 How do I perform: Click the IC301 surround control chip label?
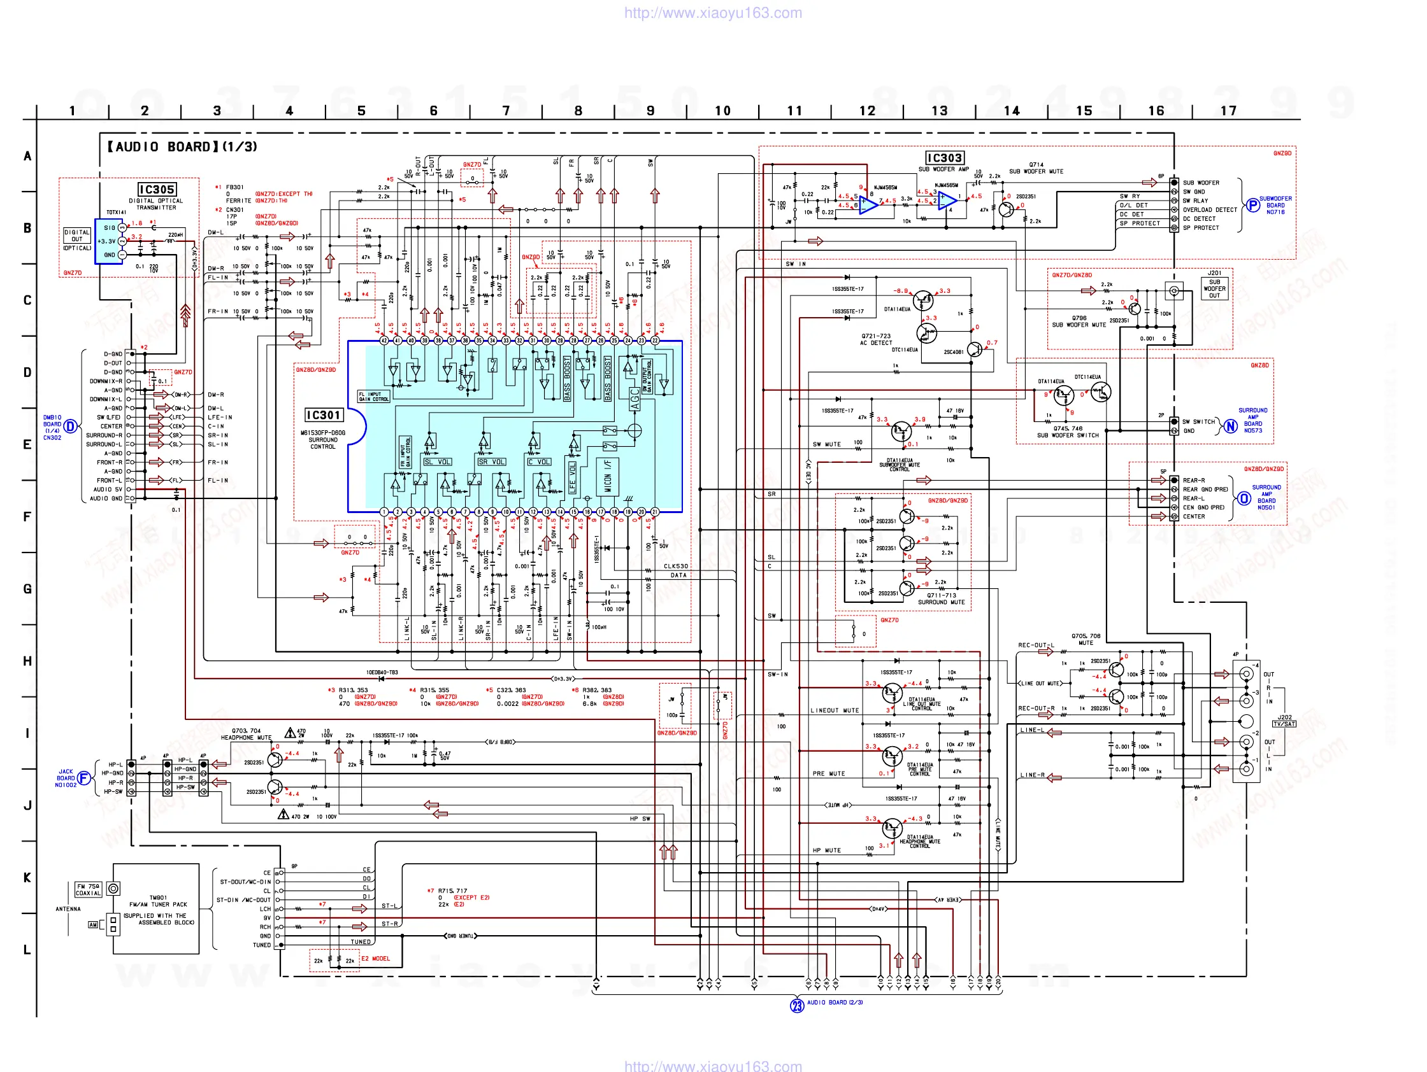(323, 415)
